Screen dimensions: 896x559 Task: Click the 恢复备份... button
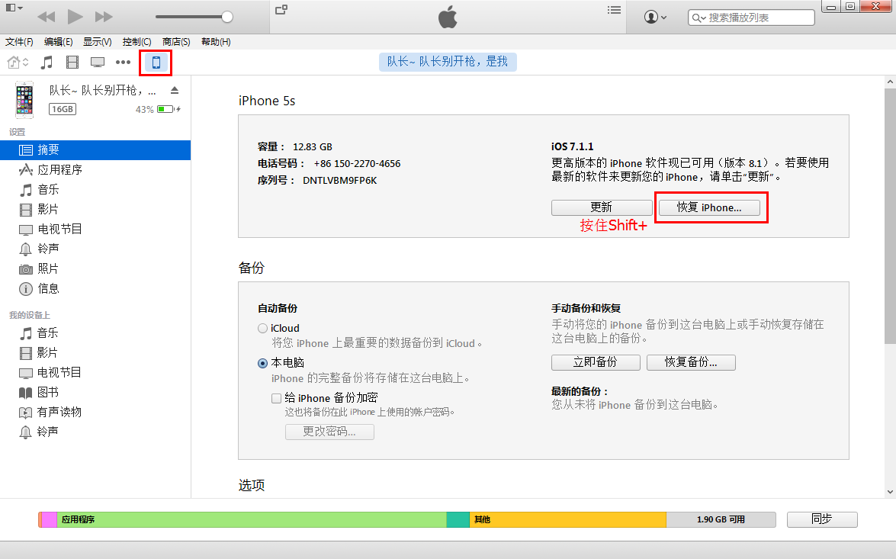691,362
